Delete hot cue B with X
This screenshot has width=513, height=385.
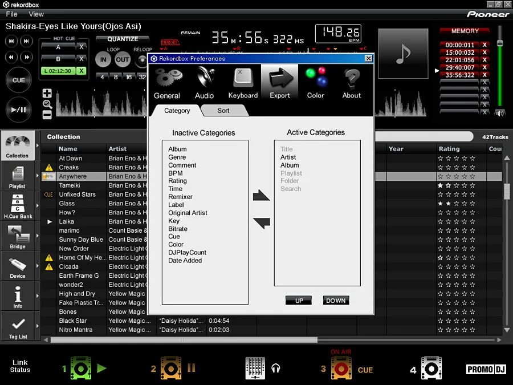point(81,59)
